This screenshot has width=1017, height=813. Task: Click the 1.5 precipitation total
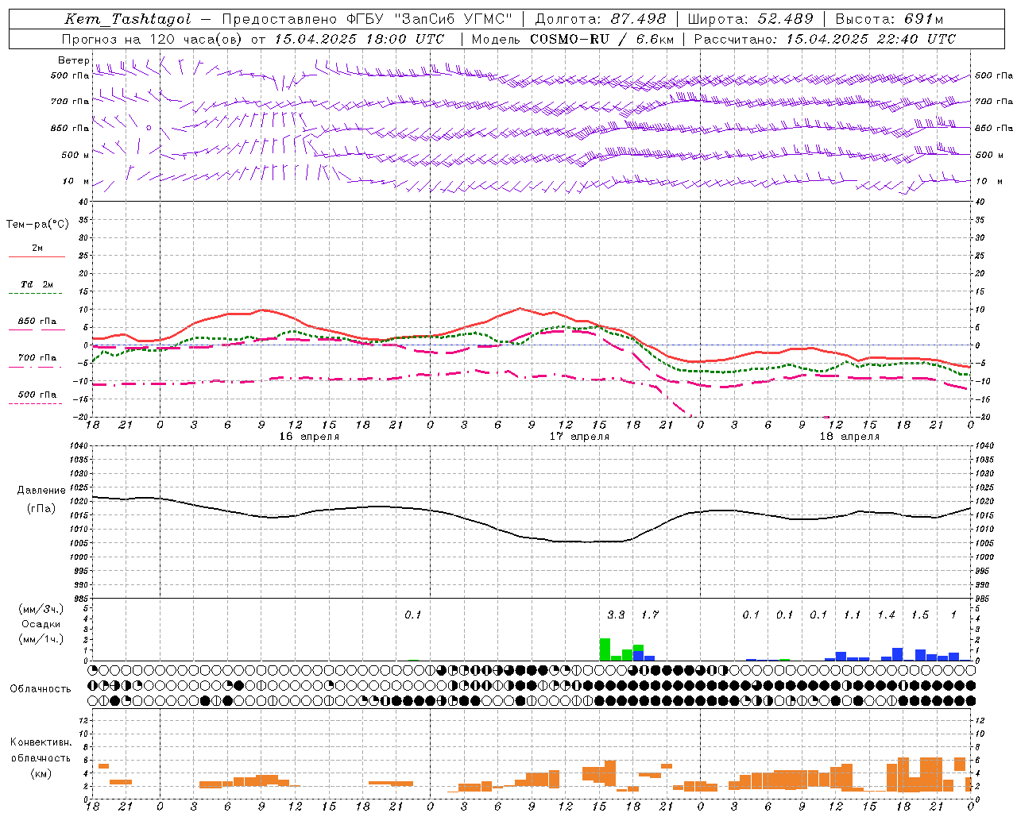[920, 615]
